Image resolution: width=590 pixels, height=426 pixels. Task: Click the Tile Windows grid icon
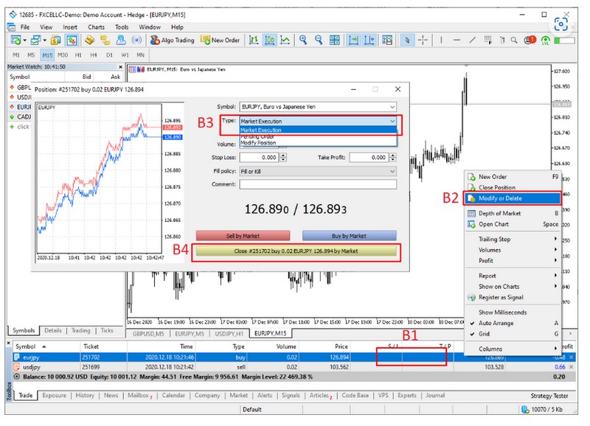(x=335, y=40)
